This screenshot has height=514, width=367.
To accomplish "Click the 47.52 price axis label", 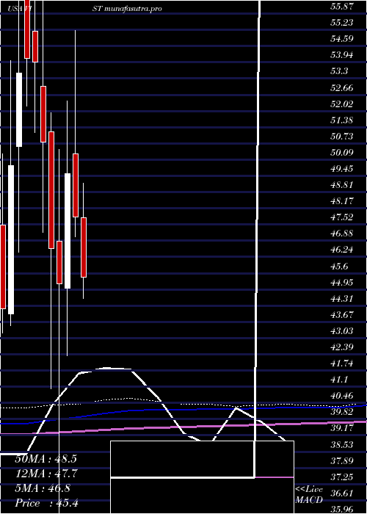I will click(x=342, y=217).
